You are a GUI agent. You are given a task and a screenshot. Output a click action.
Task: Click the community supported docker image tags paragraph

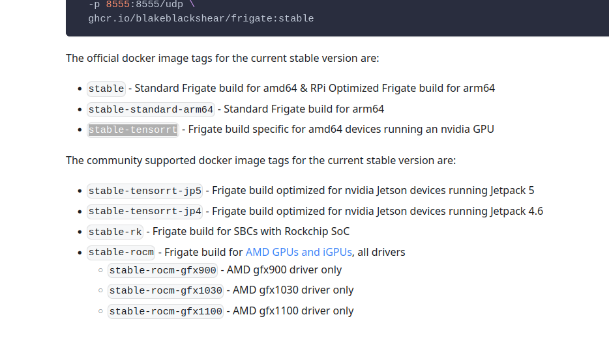(x=261, y=161)
